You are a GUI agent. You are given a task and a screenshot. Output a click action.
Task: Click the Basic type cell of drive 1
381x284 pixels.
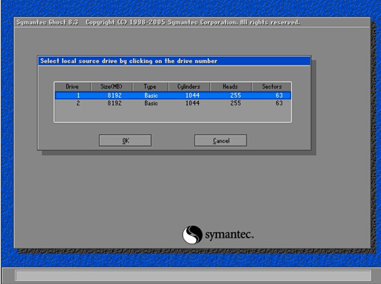tap(151, 96)
